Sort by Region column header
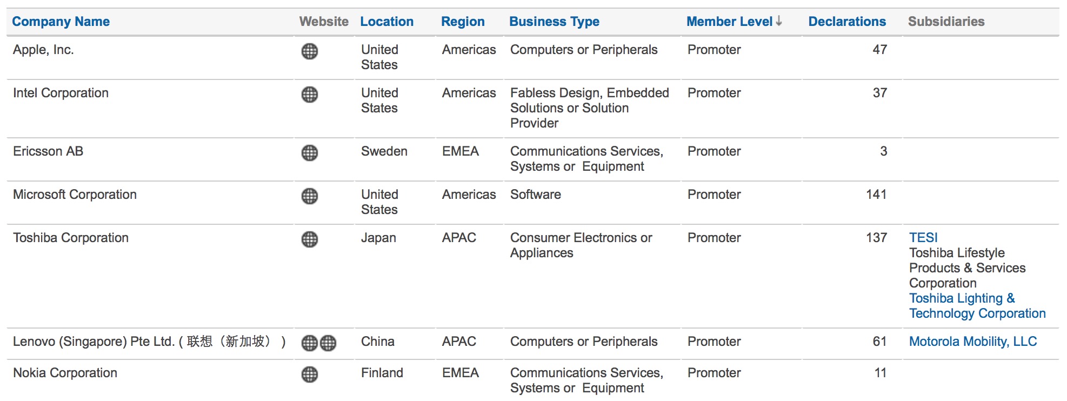 pyautogui.click(x=463, y=22)
